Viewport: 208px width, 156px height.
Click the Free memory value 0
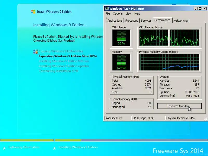point(150,92)
